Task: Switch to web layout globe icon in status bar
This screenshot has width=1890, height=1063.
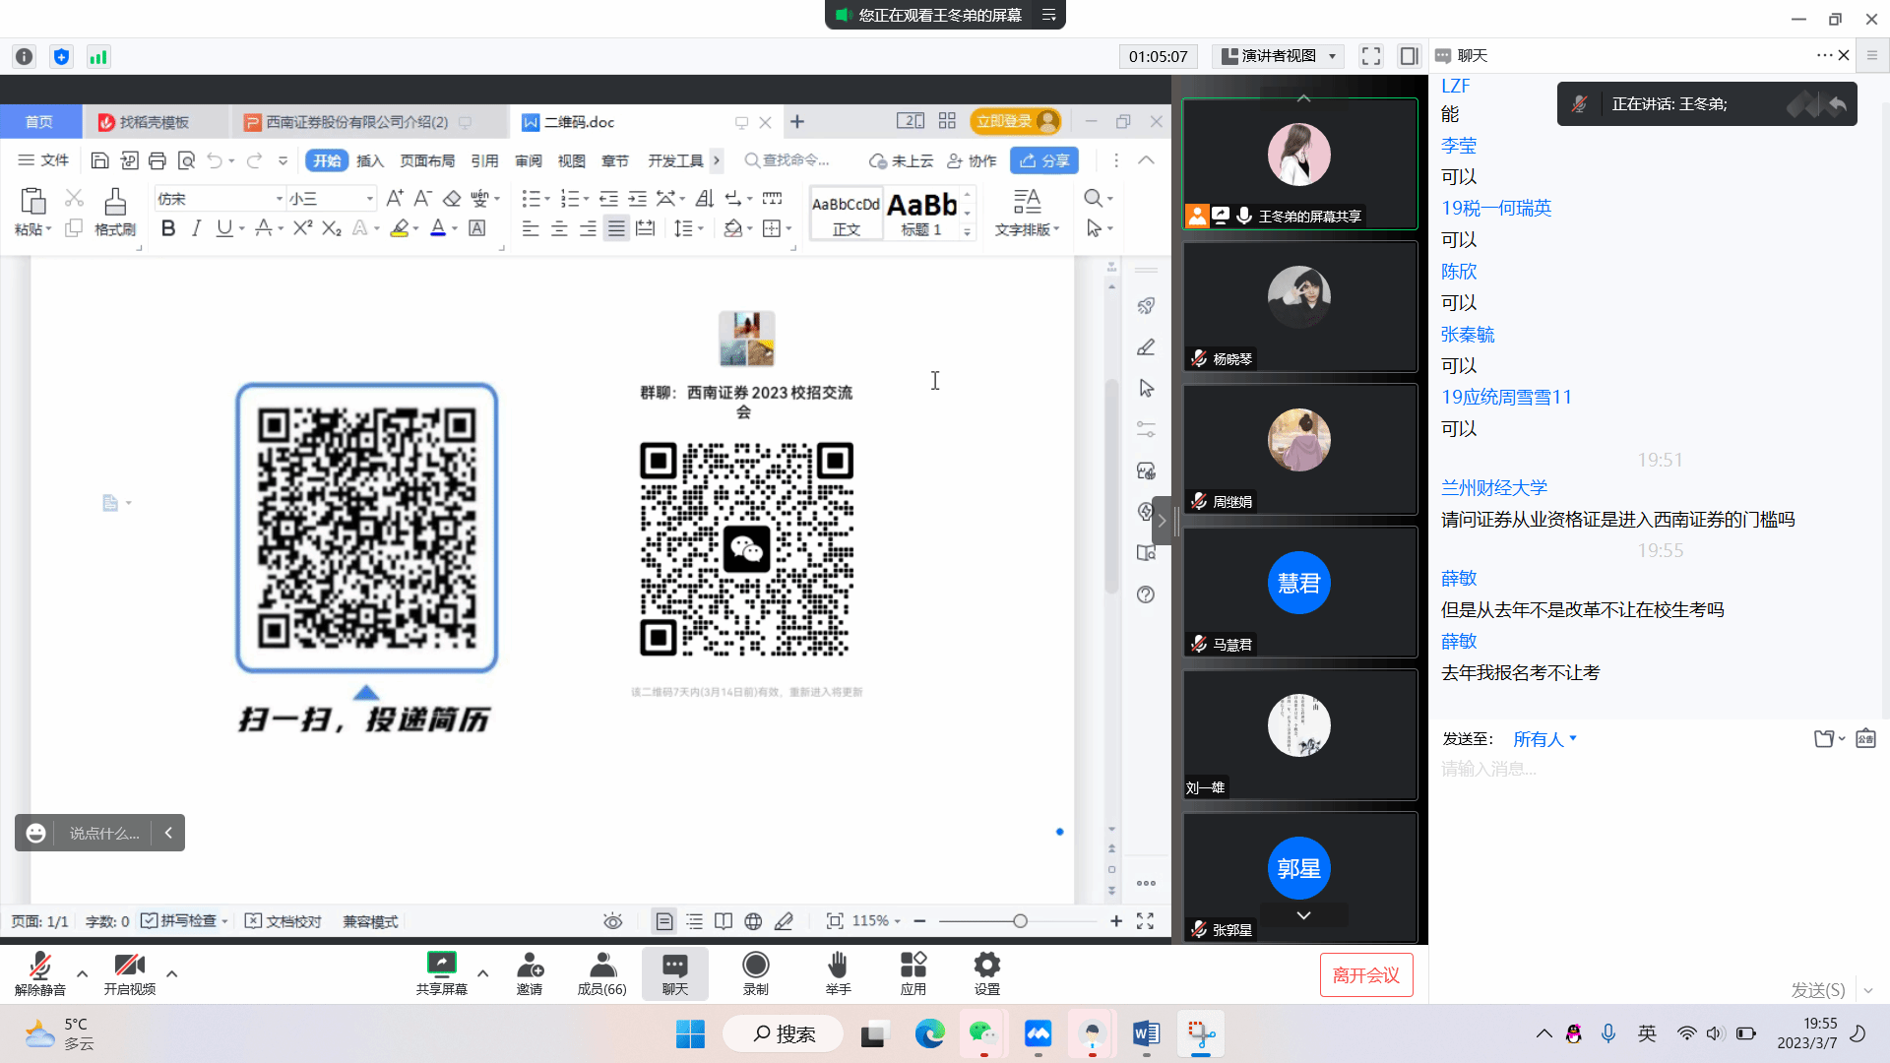Action: point(753,921)
